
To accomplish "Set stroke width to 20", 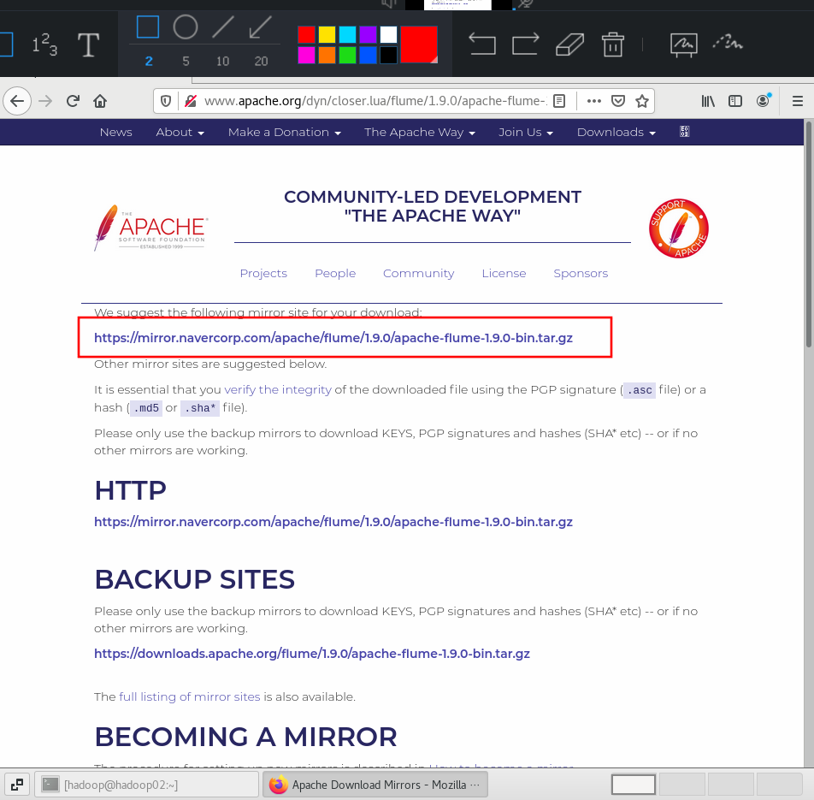I will [x=261, y=62].
